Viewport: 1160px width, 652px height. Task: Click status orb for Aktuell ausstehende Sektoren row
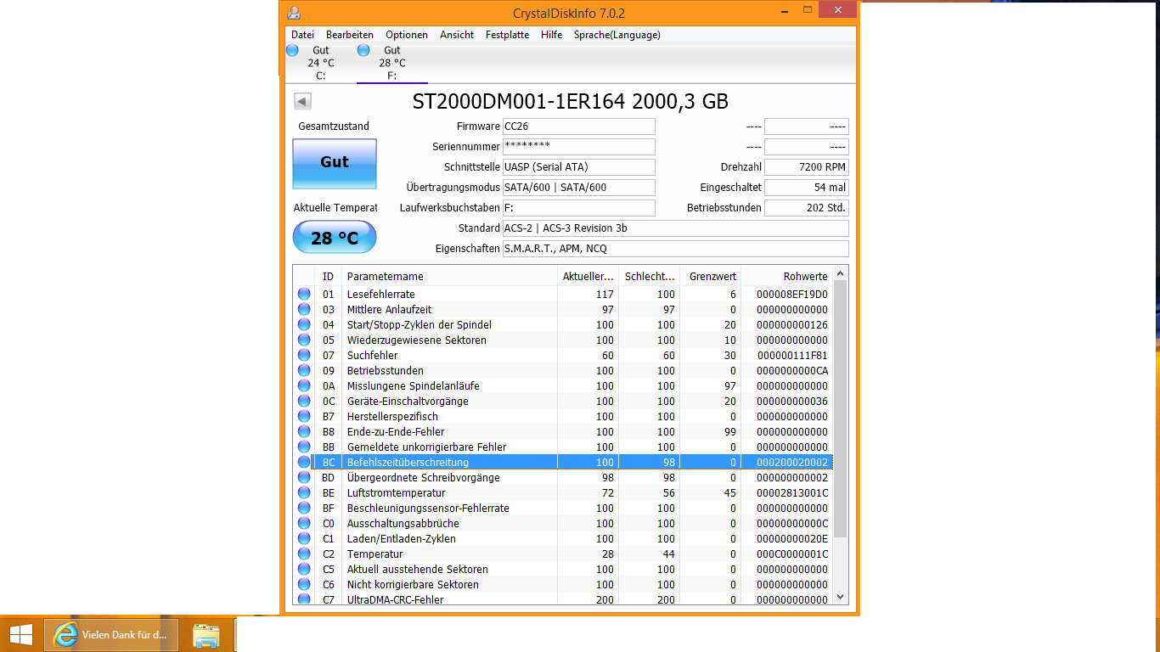point(304,569)
